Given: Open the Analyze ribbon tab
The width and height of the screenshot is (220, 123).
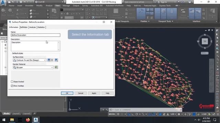Looking at the screenshot, I should tap(49, 5).
